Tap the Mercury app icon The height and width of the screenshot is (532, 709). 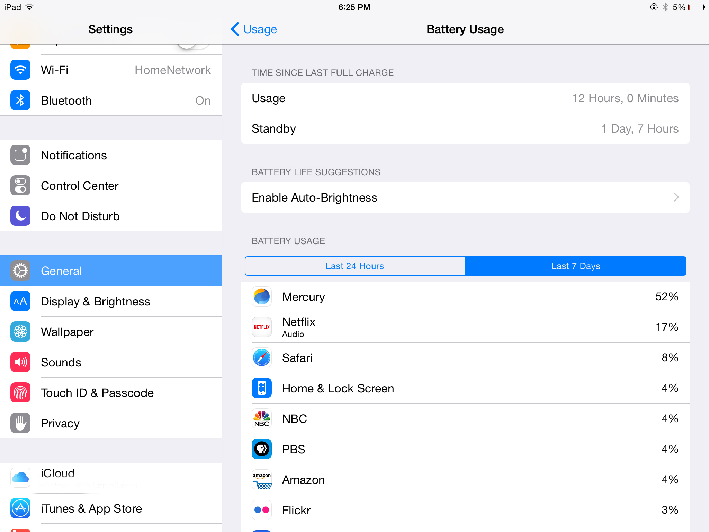262,297
